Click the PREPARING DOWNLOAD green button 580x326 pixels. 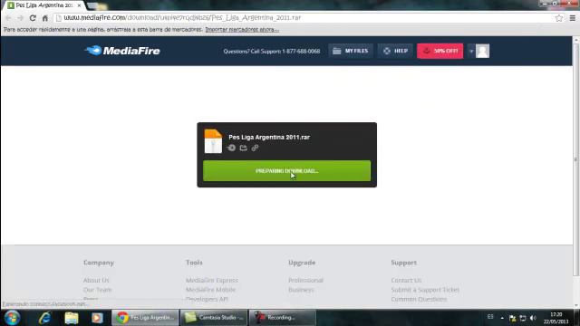pos(286,171)
